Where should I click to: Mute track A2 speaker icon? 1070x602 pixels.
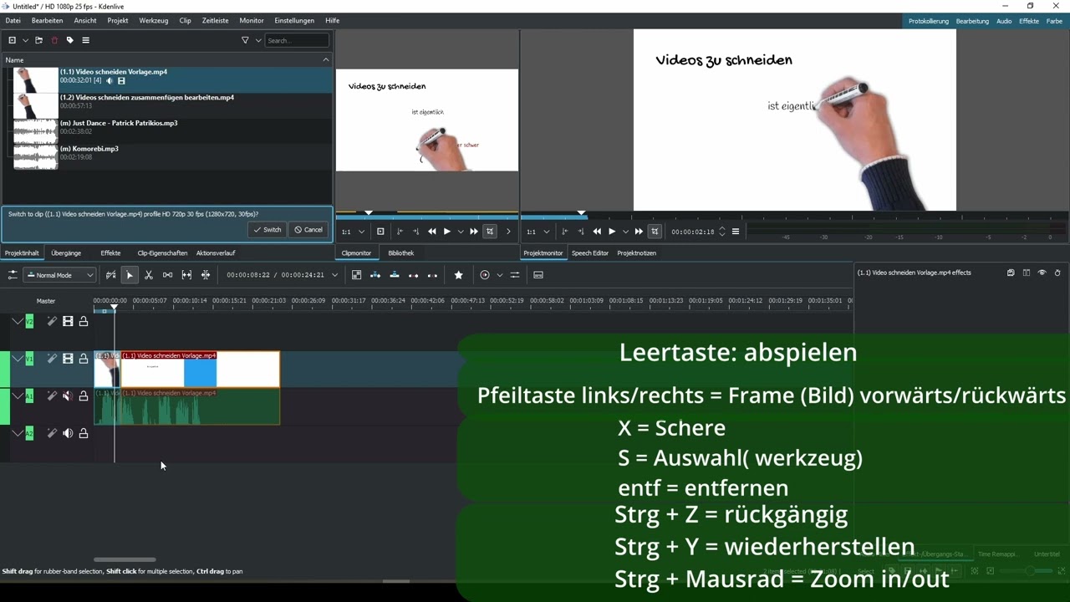click(x=68, y=433)
